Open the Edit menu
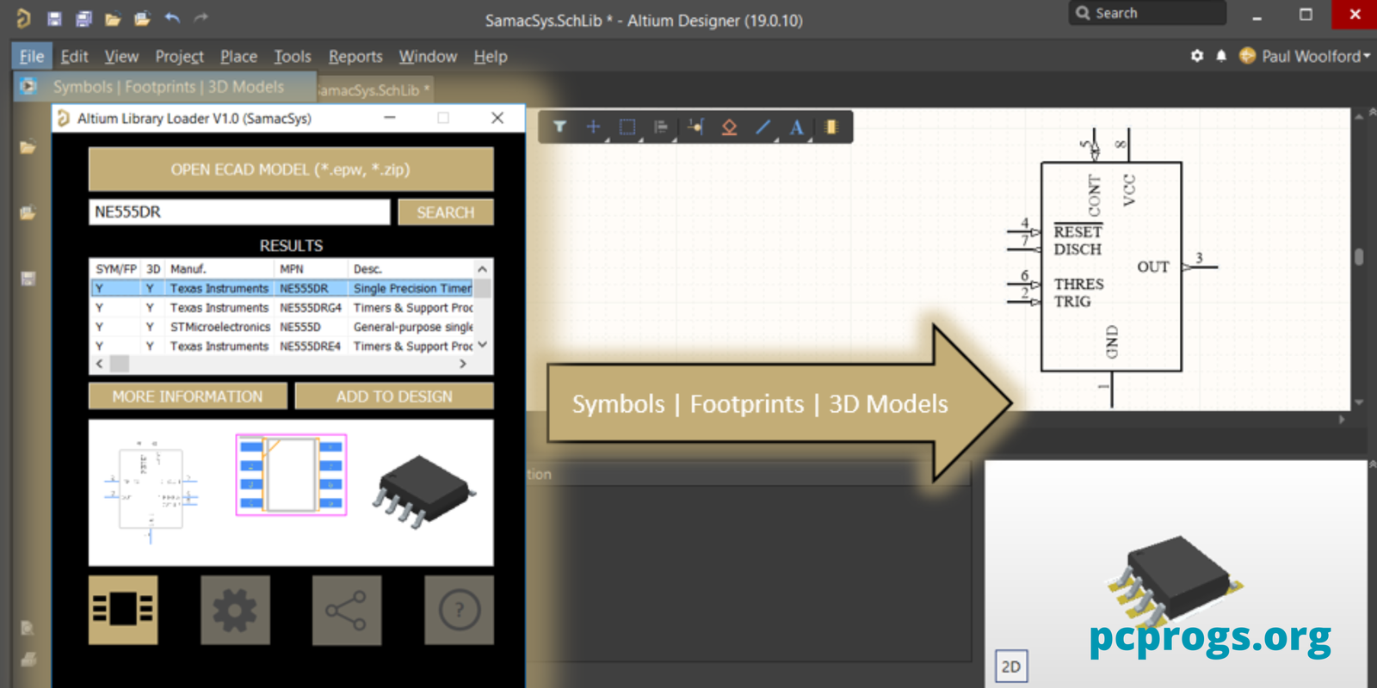Screen dimensions: 1377x688 [74, 56]
